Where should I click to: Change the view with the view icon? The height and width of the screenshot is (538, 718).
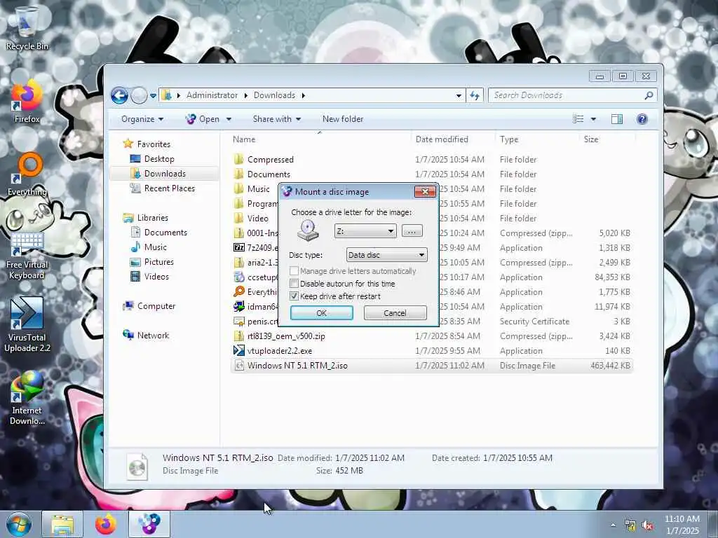coord(578,119)
